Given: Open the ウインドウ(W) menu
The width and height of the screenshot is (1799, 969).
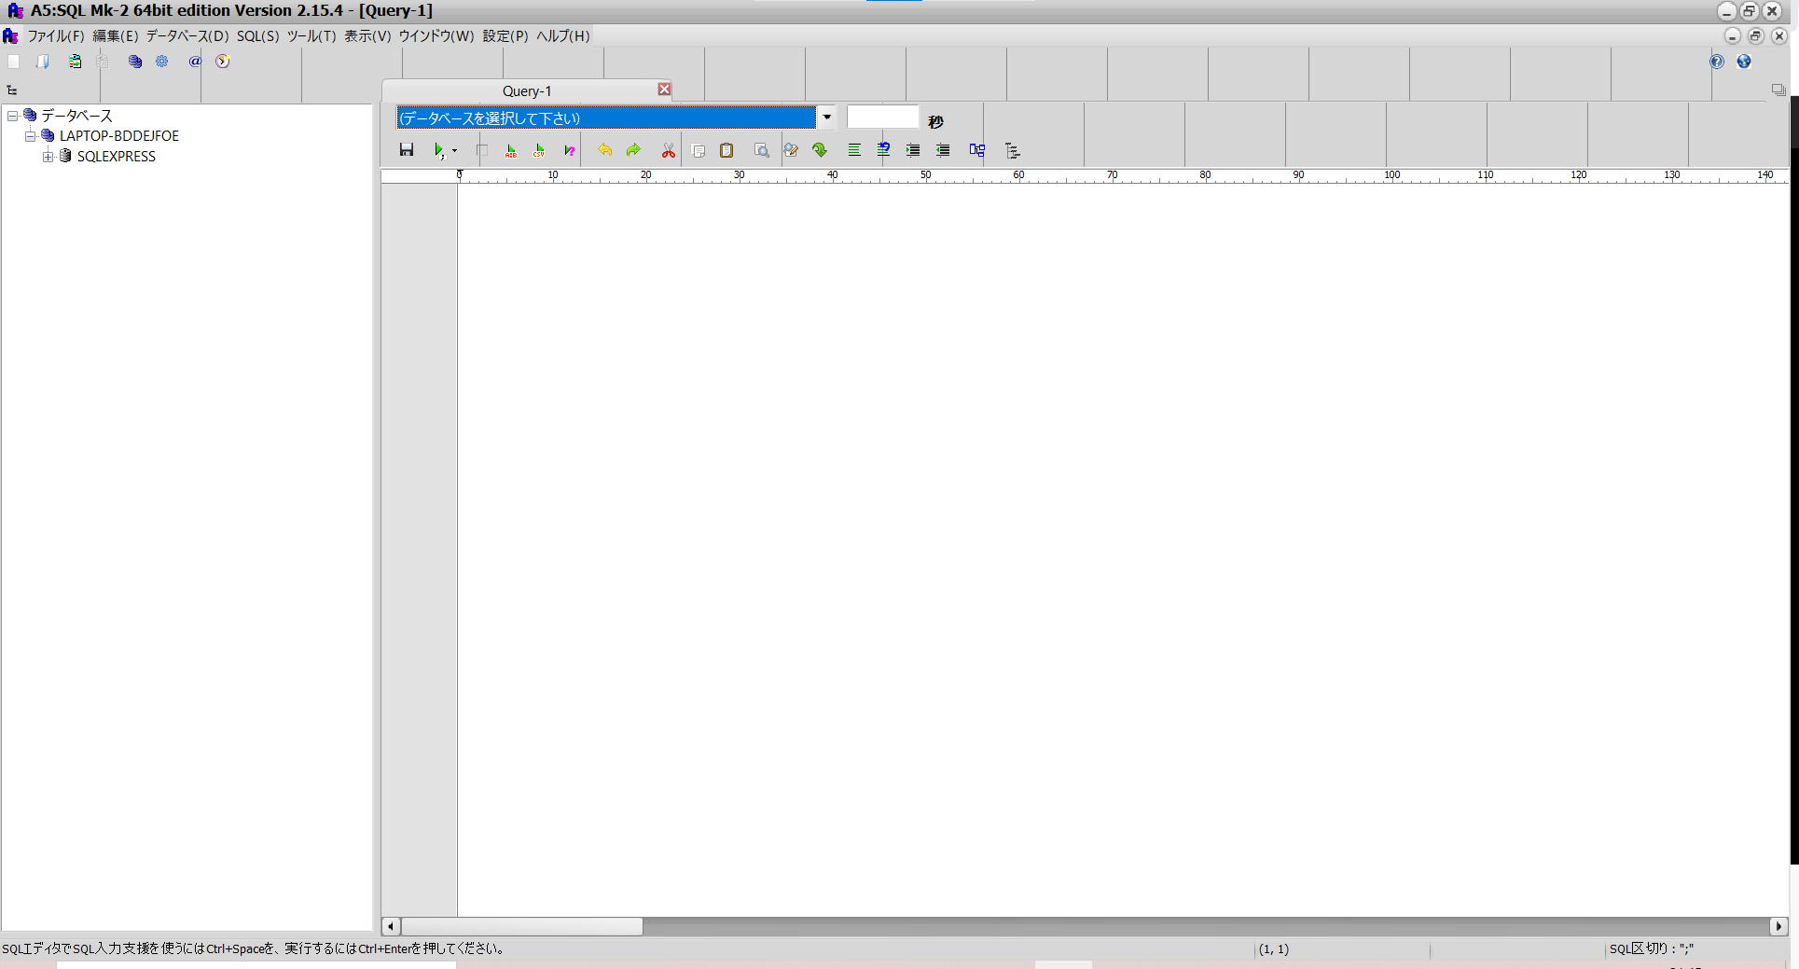Looking at the screenshot, I should tap(436, 36).
